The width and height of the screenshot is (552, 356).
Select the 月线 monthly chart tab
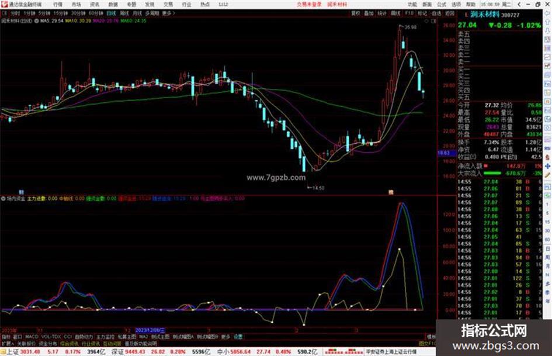pos(137,13)
